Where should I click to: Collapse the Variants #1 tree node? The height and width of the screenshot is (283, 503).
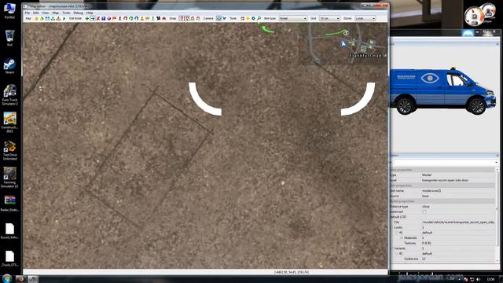[396, 253]
